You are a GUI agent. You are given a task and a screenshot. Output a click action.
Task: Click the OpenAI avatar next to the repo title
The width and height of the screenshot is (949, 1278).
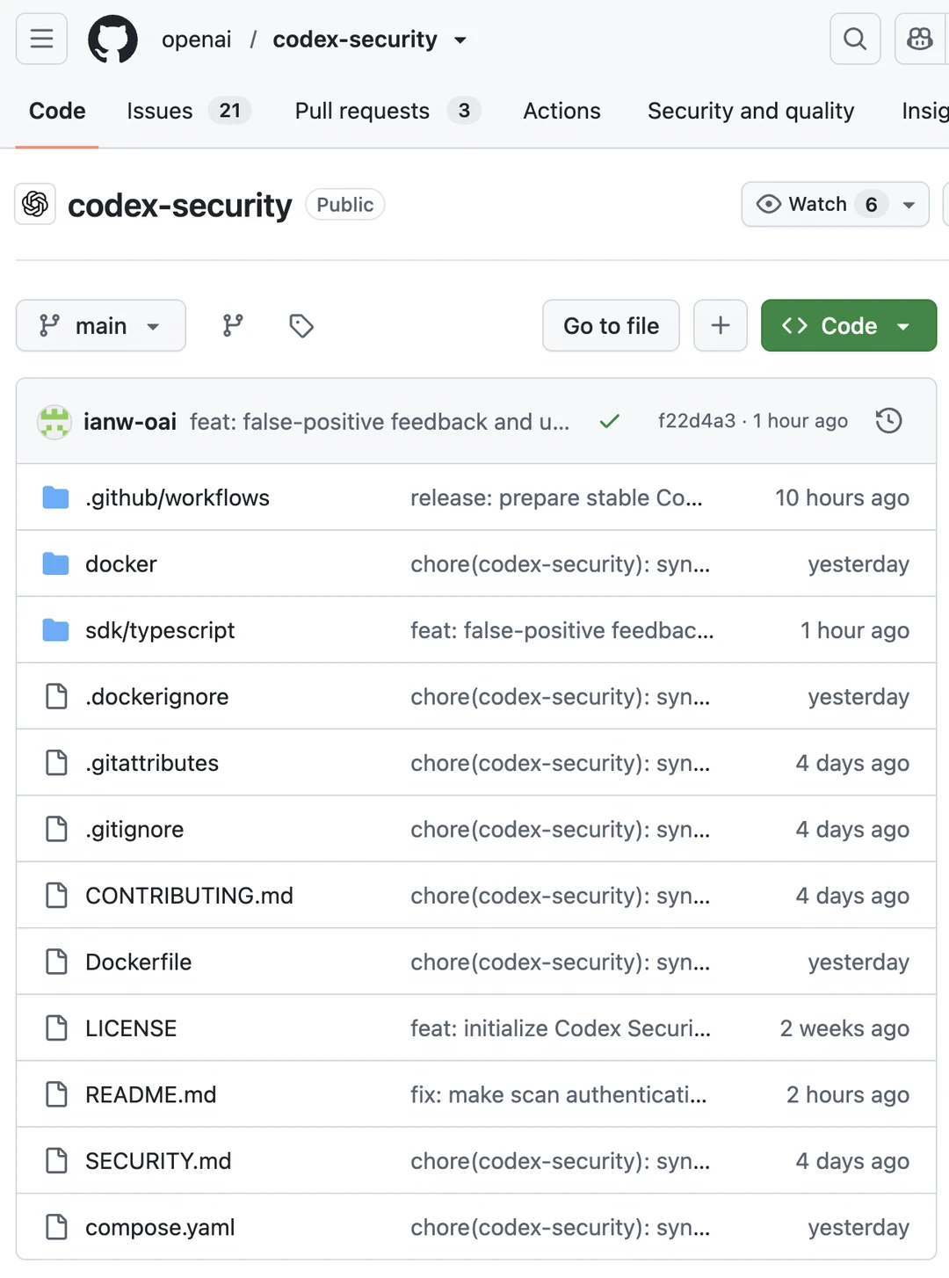(35, 204)
